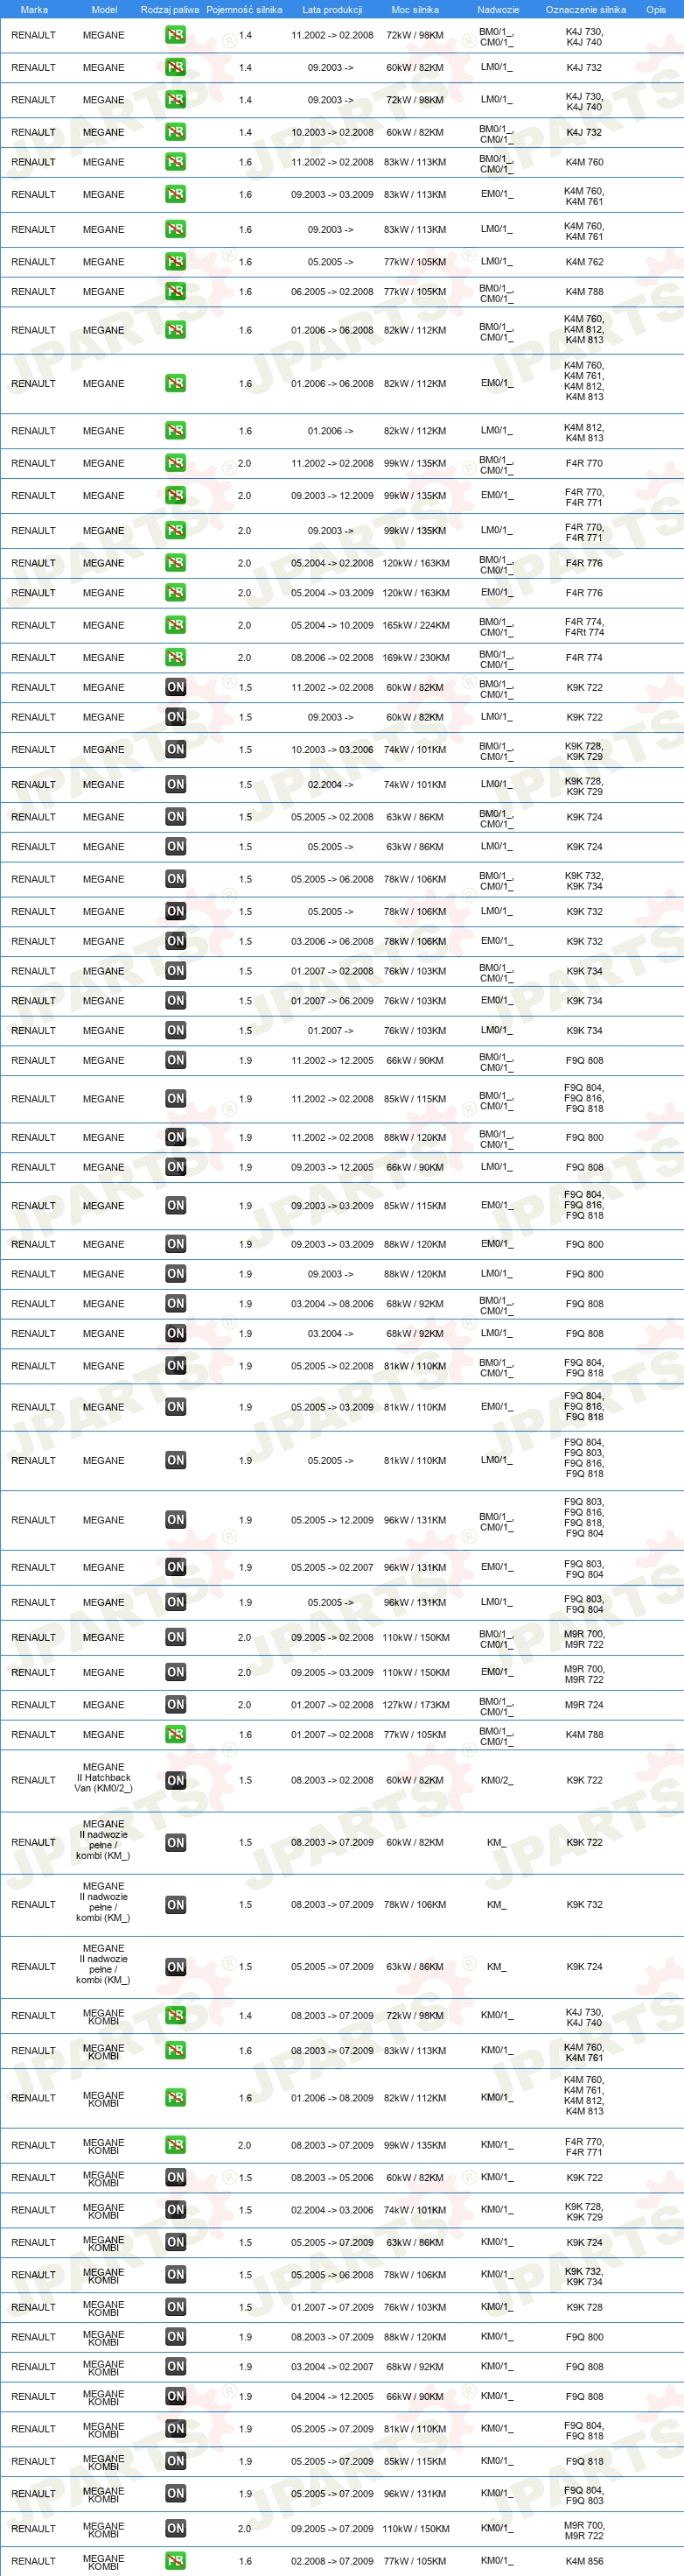Click the Model column header
The width and height of the screenshot is (684, 2576).
(104, 10)
